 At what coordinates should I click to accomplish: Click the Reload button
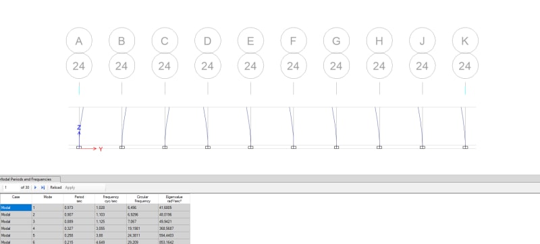click(x=56, y=187)
